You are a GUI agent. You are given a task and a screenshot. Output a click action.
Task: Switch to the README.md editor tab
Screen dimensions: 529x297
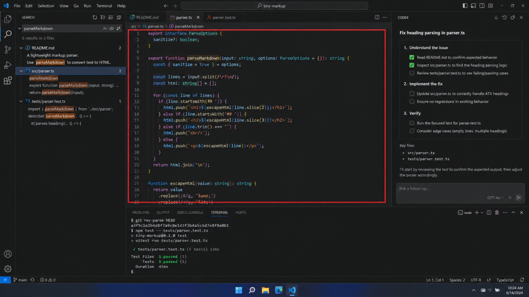[145, 18]
